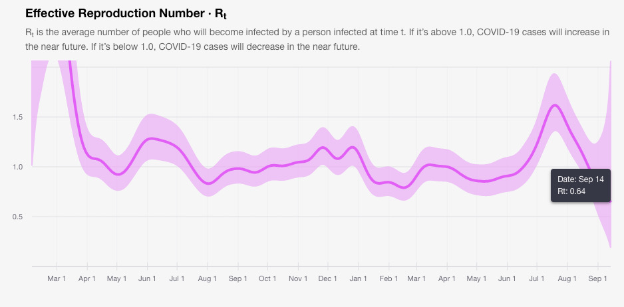Select the Dec 1 x-axis tick label

(327, 278)
